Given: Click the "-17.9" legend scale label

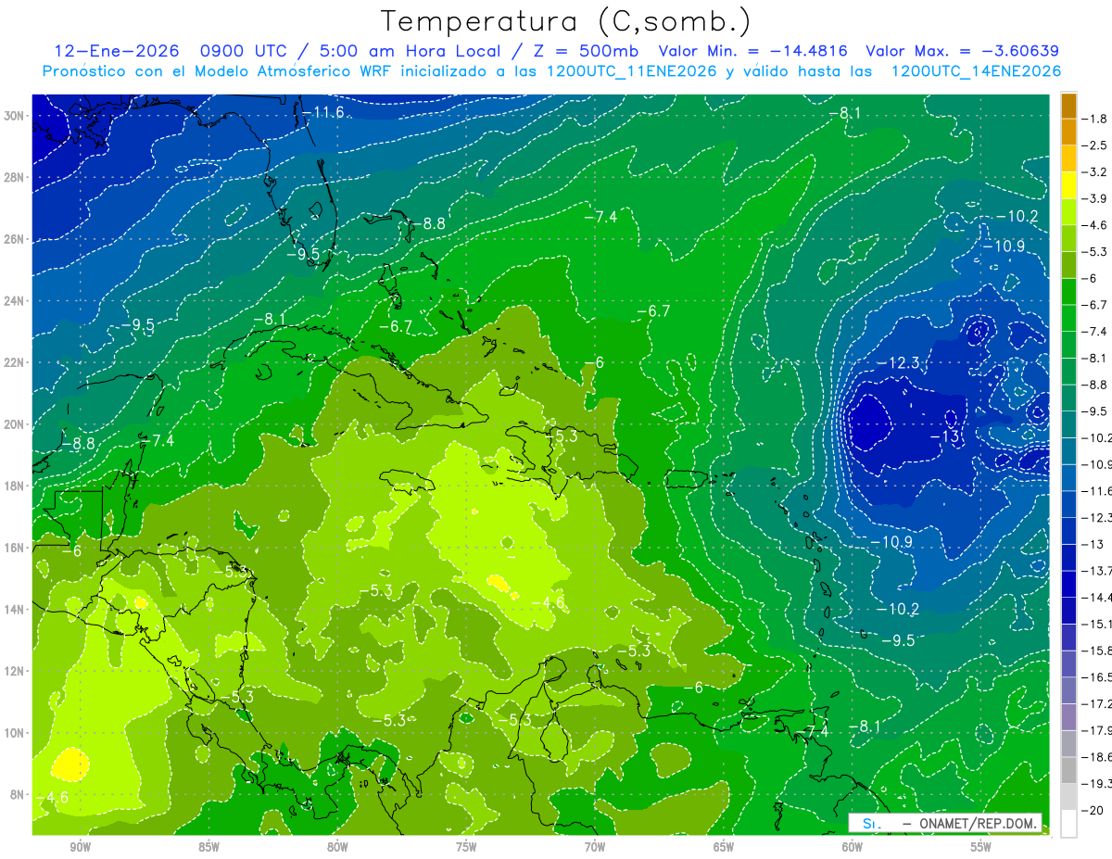Looking at the screenshot, I should (1096, 730).
